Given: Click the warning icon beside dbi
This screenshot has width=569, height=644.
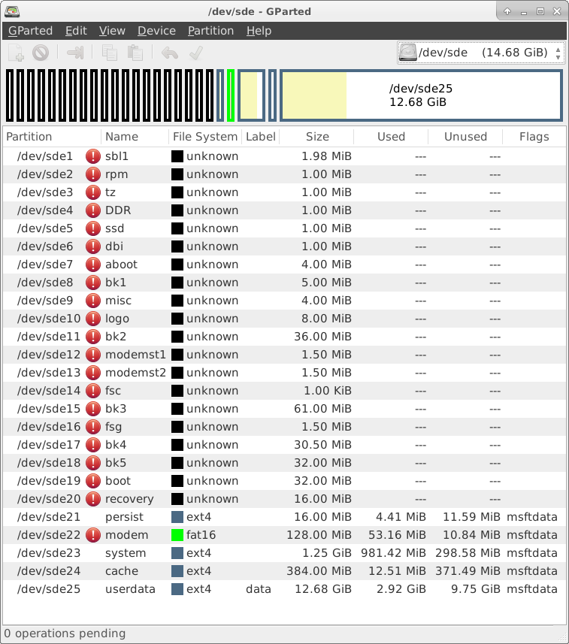Looking at the screenshot, I should click(x=93, y=246).
